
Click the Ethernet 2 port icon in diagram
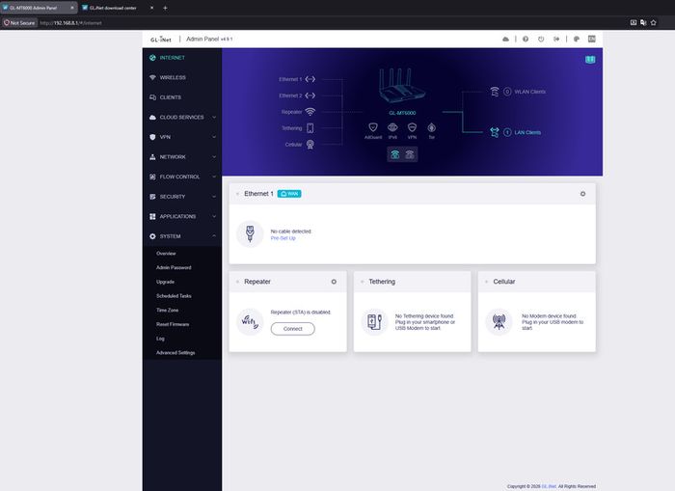(310, 95)
